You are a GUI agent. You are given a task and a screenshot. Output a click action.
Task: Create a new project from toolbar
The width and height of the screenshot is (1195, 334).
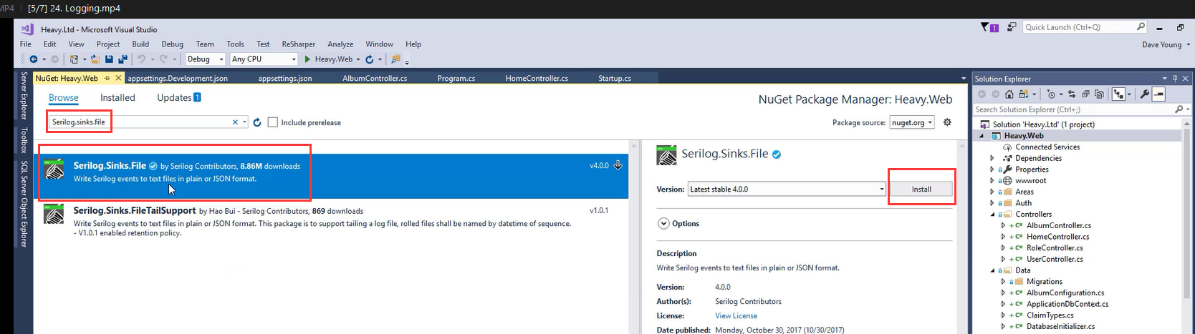[74, 59]
